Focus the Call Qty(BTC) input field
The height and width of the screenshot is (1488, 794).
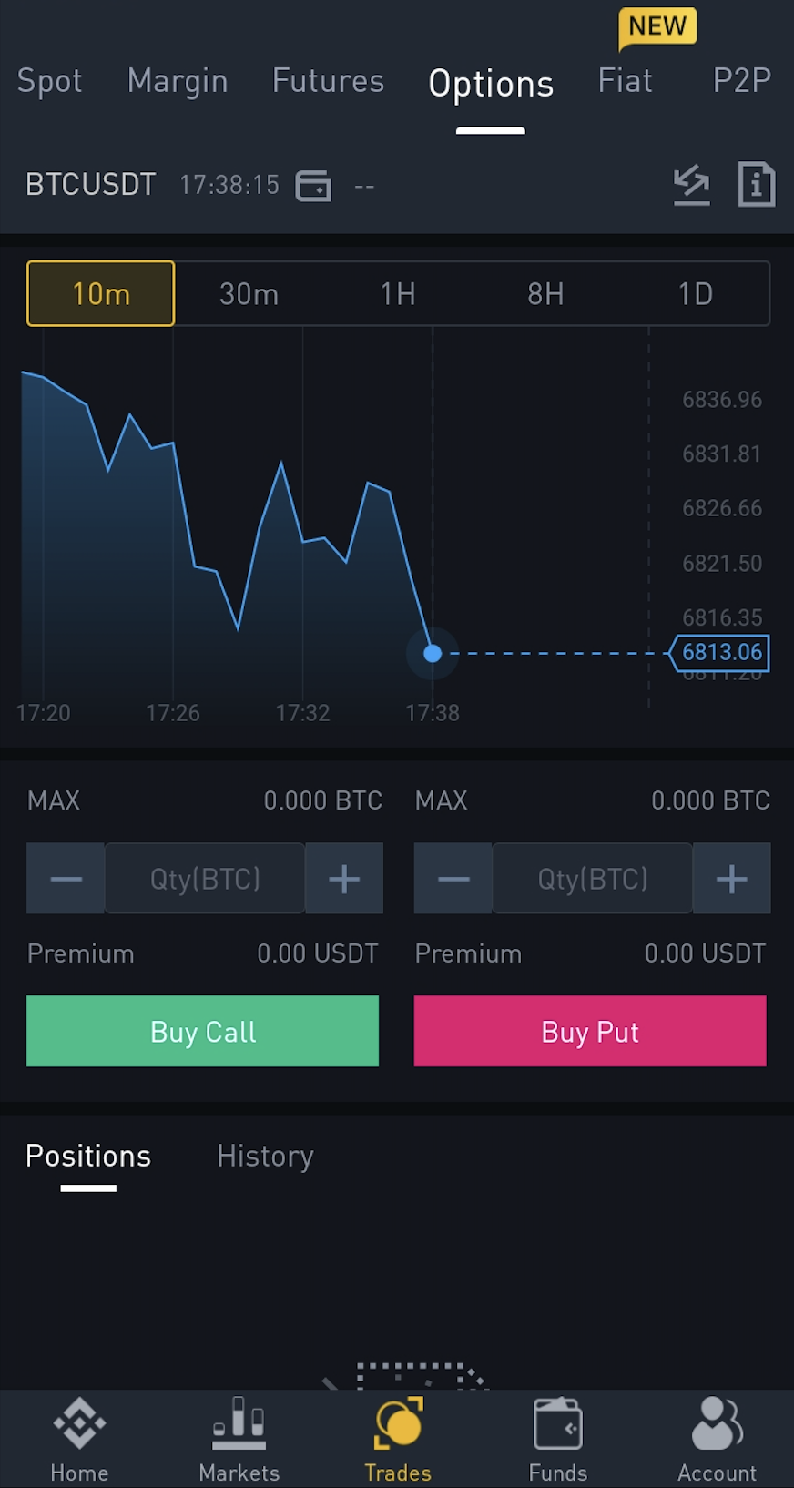205,879
